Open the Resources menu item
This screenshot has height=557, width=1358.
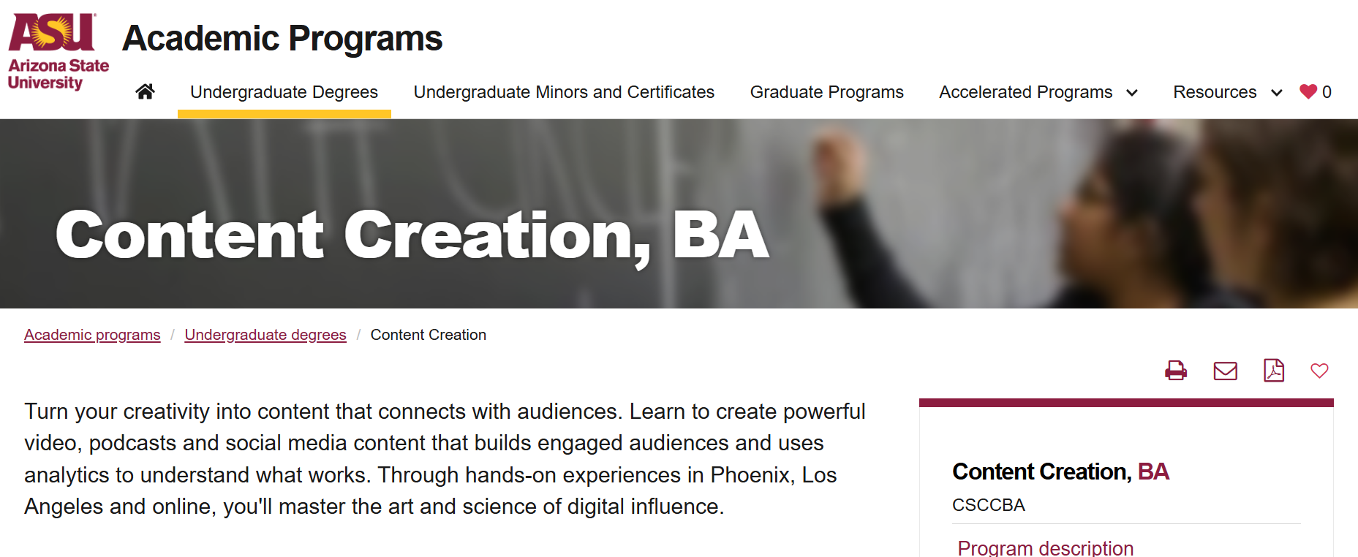(1215, 92)
